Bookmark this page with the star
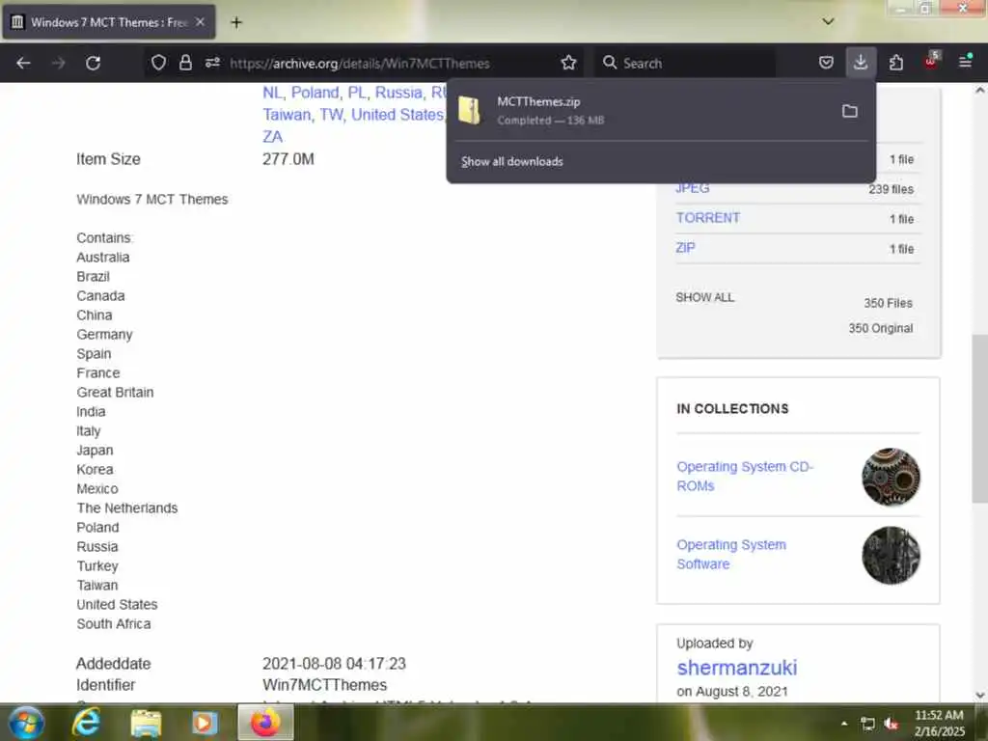 pos(568,63)
